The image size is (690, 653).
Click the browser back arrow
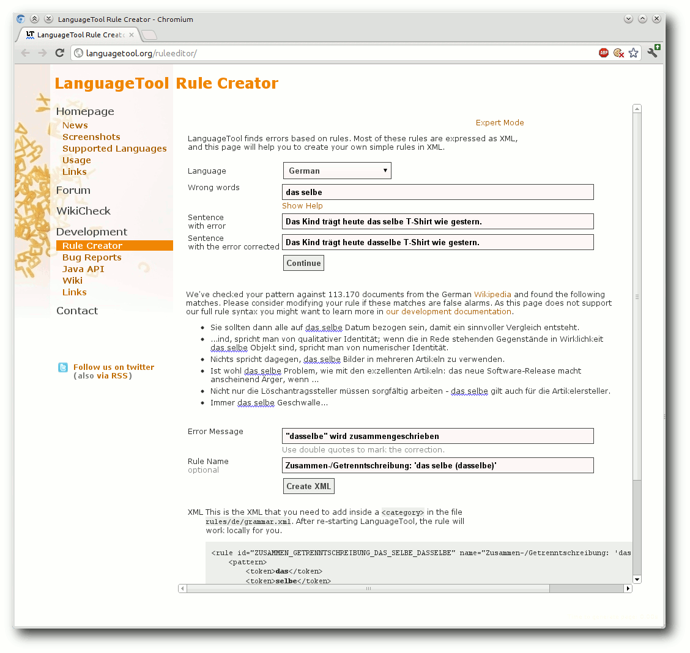point(26,53)
